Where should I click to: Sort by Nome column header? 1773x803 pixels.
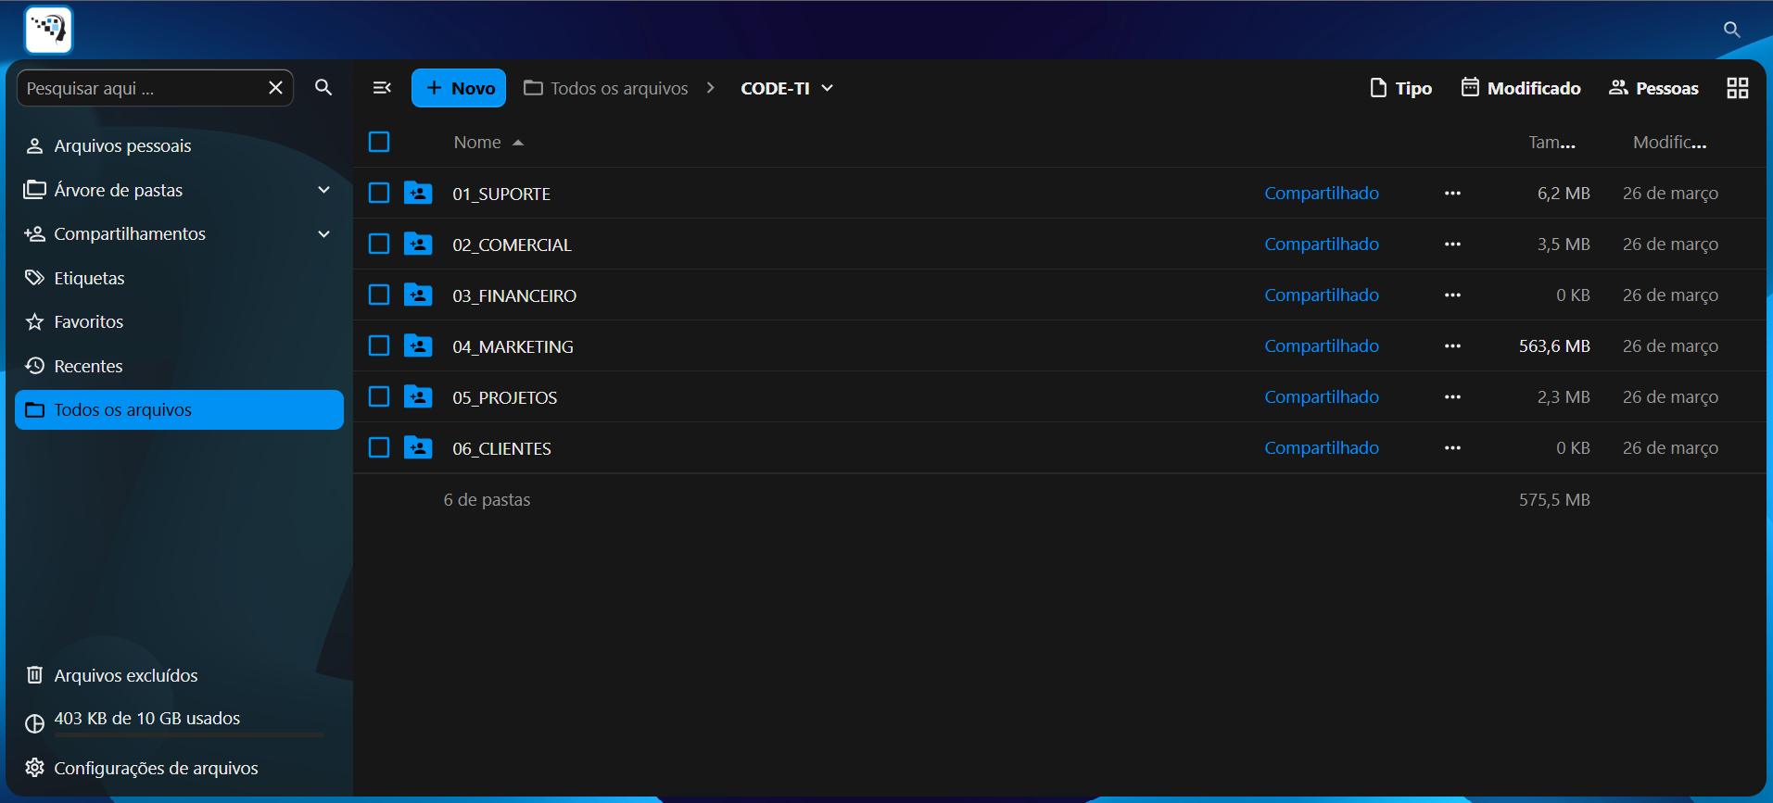click(x=488, y=142)
